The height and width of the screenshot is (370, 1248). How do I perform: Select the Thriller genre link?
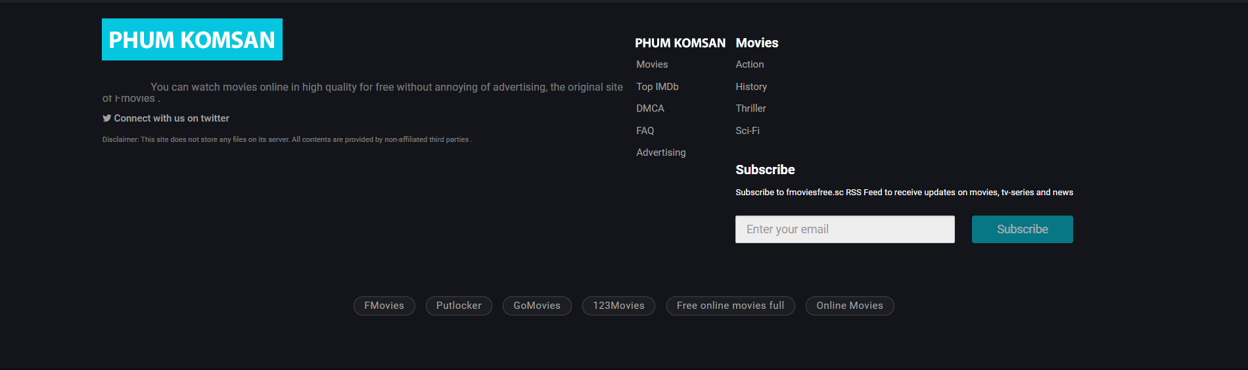[x=751, y=108]
